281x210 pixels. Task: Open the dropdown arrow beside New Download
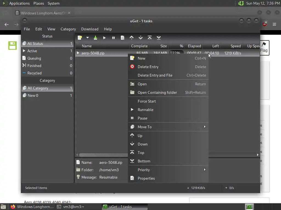88,38
